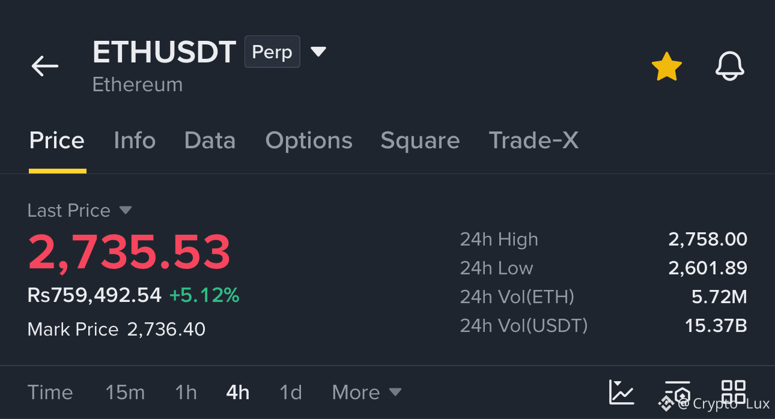Select the 1d chart interval
This screenshot has width=775, height=419.
[x=291, y=393]
